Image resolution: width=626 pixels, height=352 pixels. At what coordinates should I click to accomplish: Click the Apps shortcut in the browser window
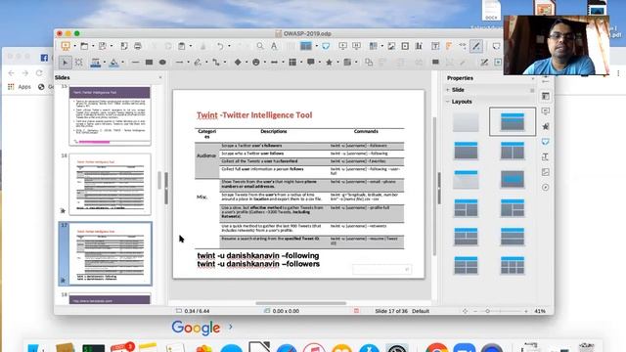(x=20, y=87)
